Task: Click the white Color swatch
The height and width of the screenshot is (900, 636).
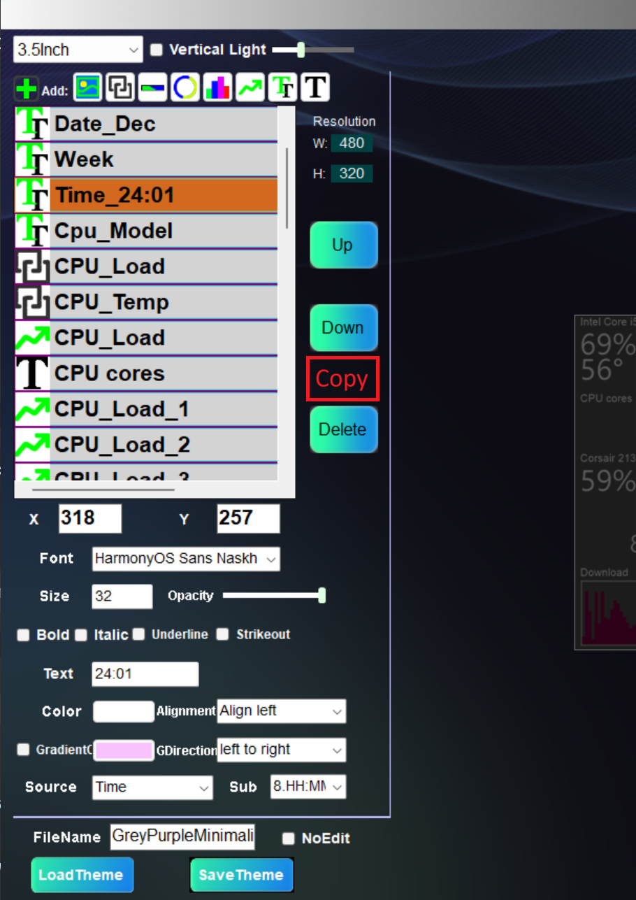Action: 124,711
